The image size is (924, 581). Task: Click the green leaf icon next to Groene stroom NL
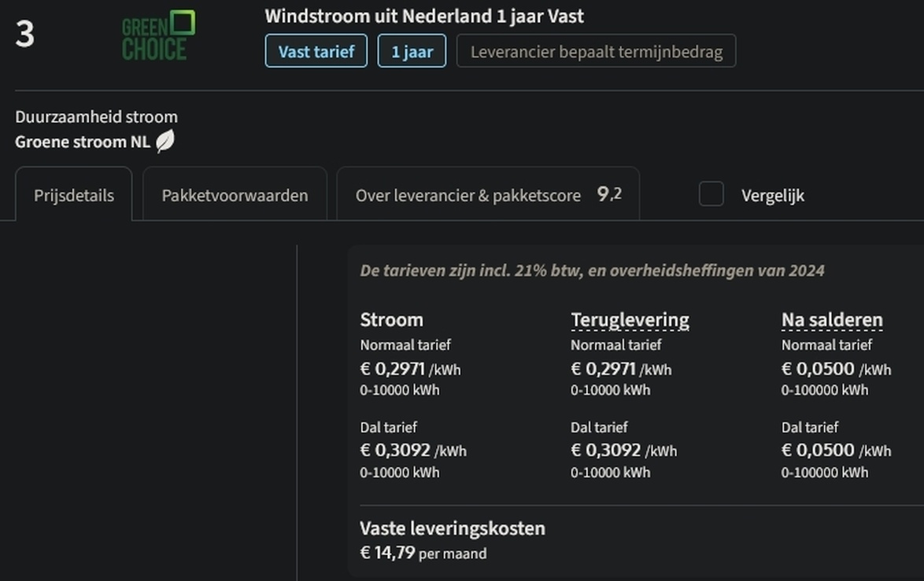coord(165,142)
